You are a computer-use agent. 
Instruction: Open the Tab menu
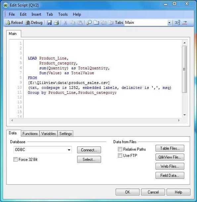tap(50, 14)
